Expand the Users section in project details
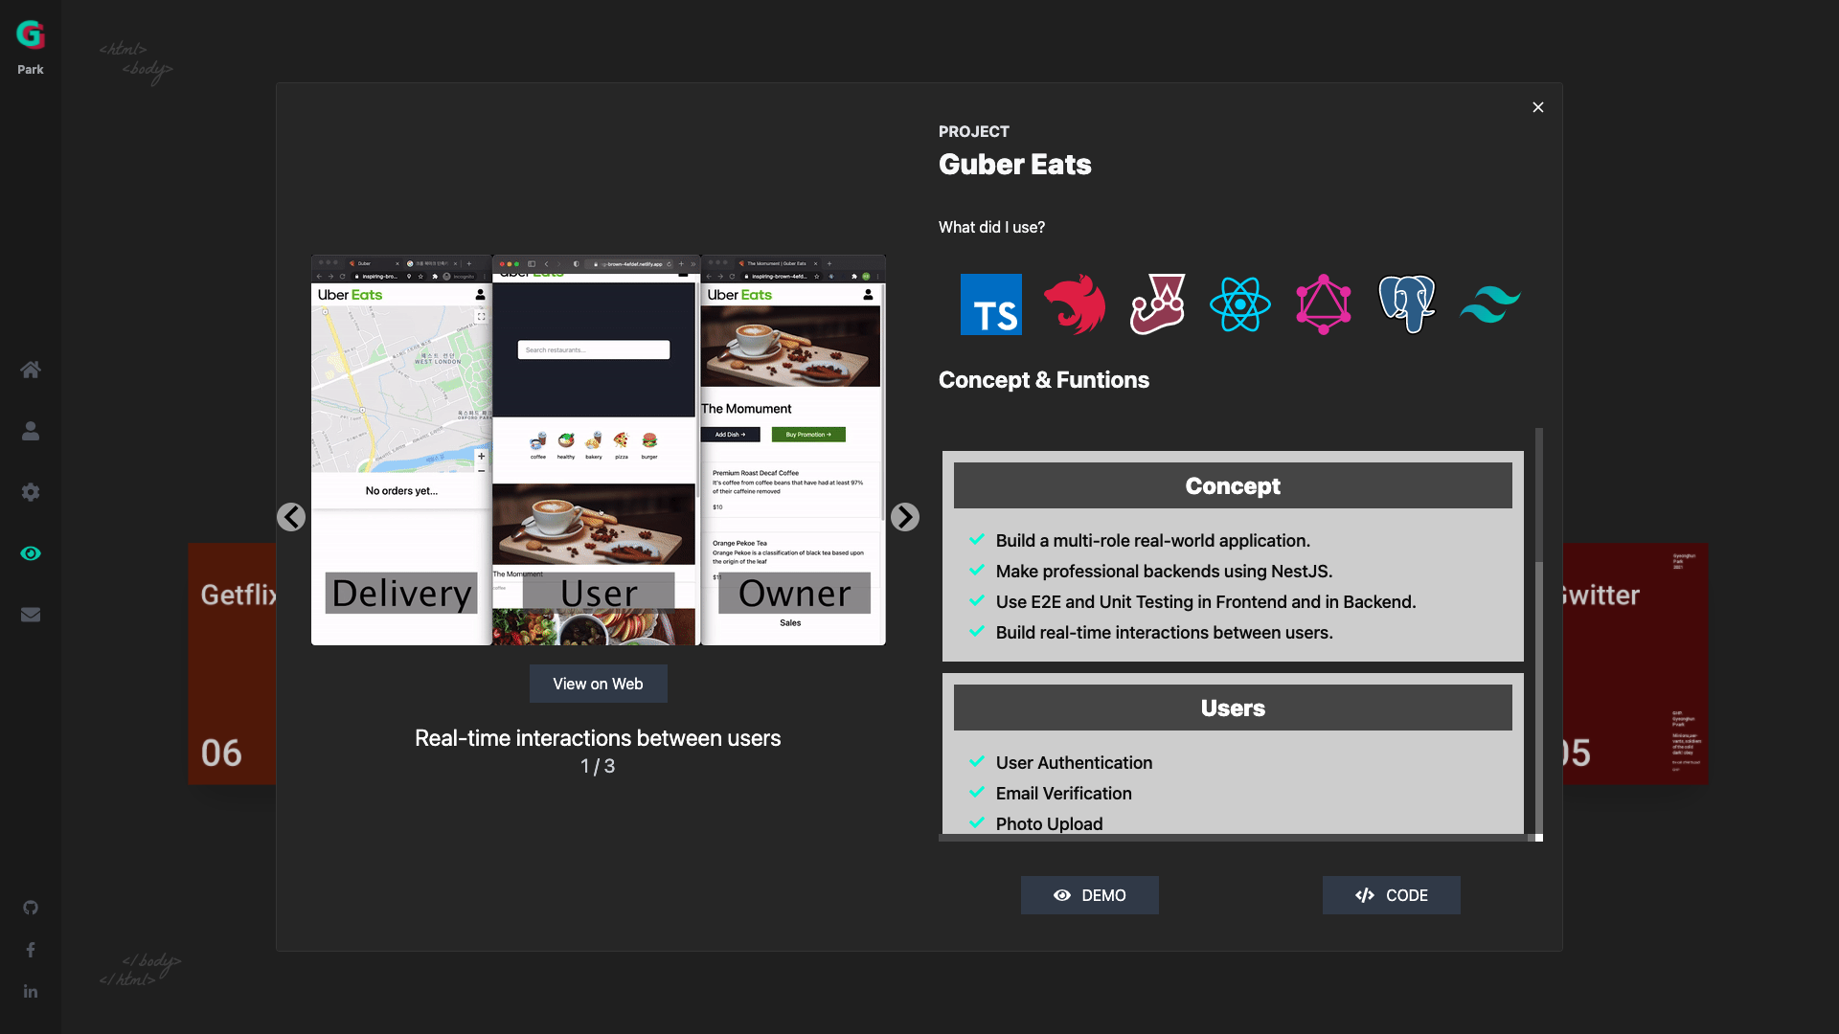This screenshot has height=1034, width=1839. (1233, 708)
